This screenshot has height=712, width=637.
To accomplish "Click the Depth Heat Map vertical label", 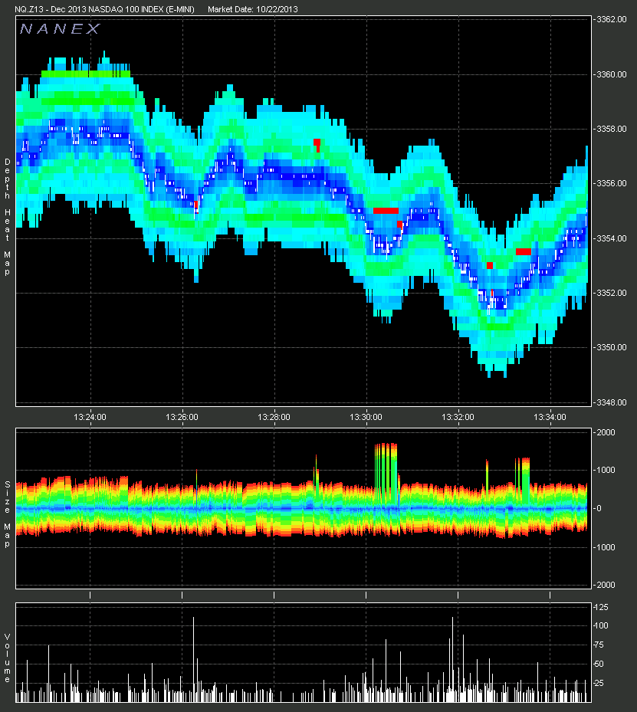I will point(7,217).
